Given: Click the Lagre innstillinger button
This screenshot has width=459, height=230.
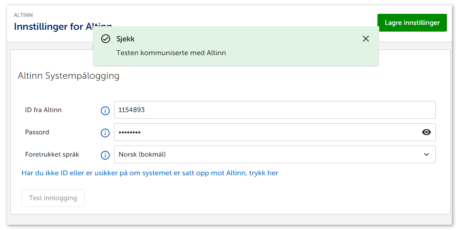Looking at the screenshot, I should click(x=412, y=23).
